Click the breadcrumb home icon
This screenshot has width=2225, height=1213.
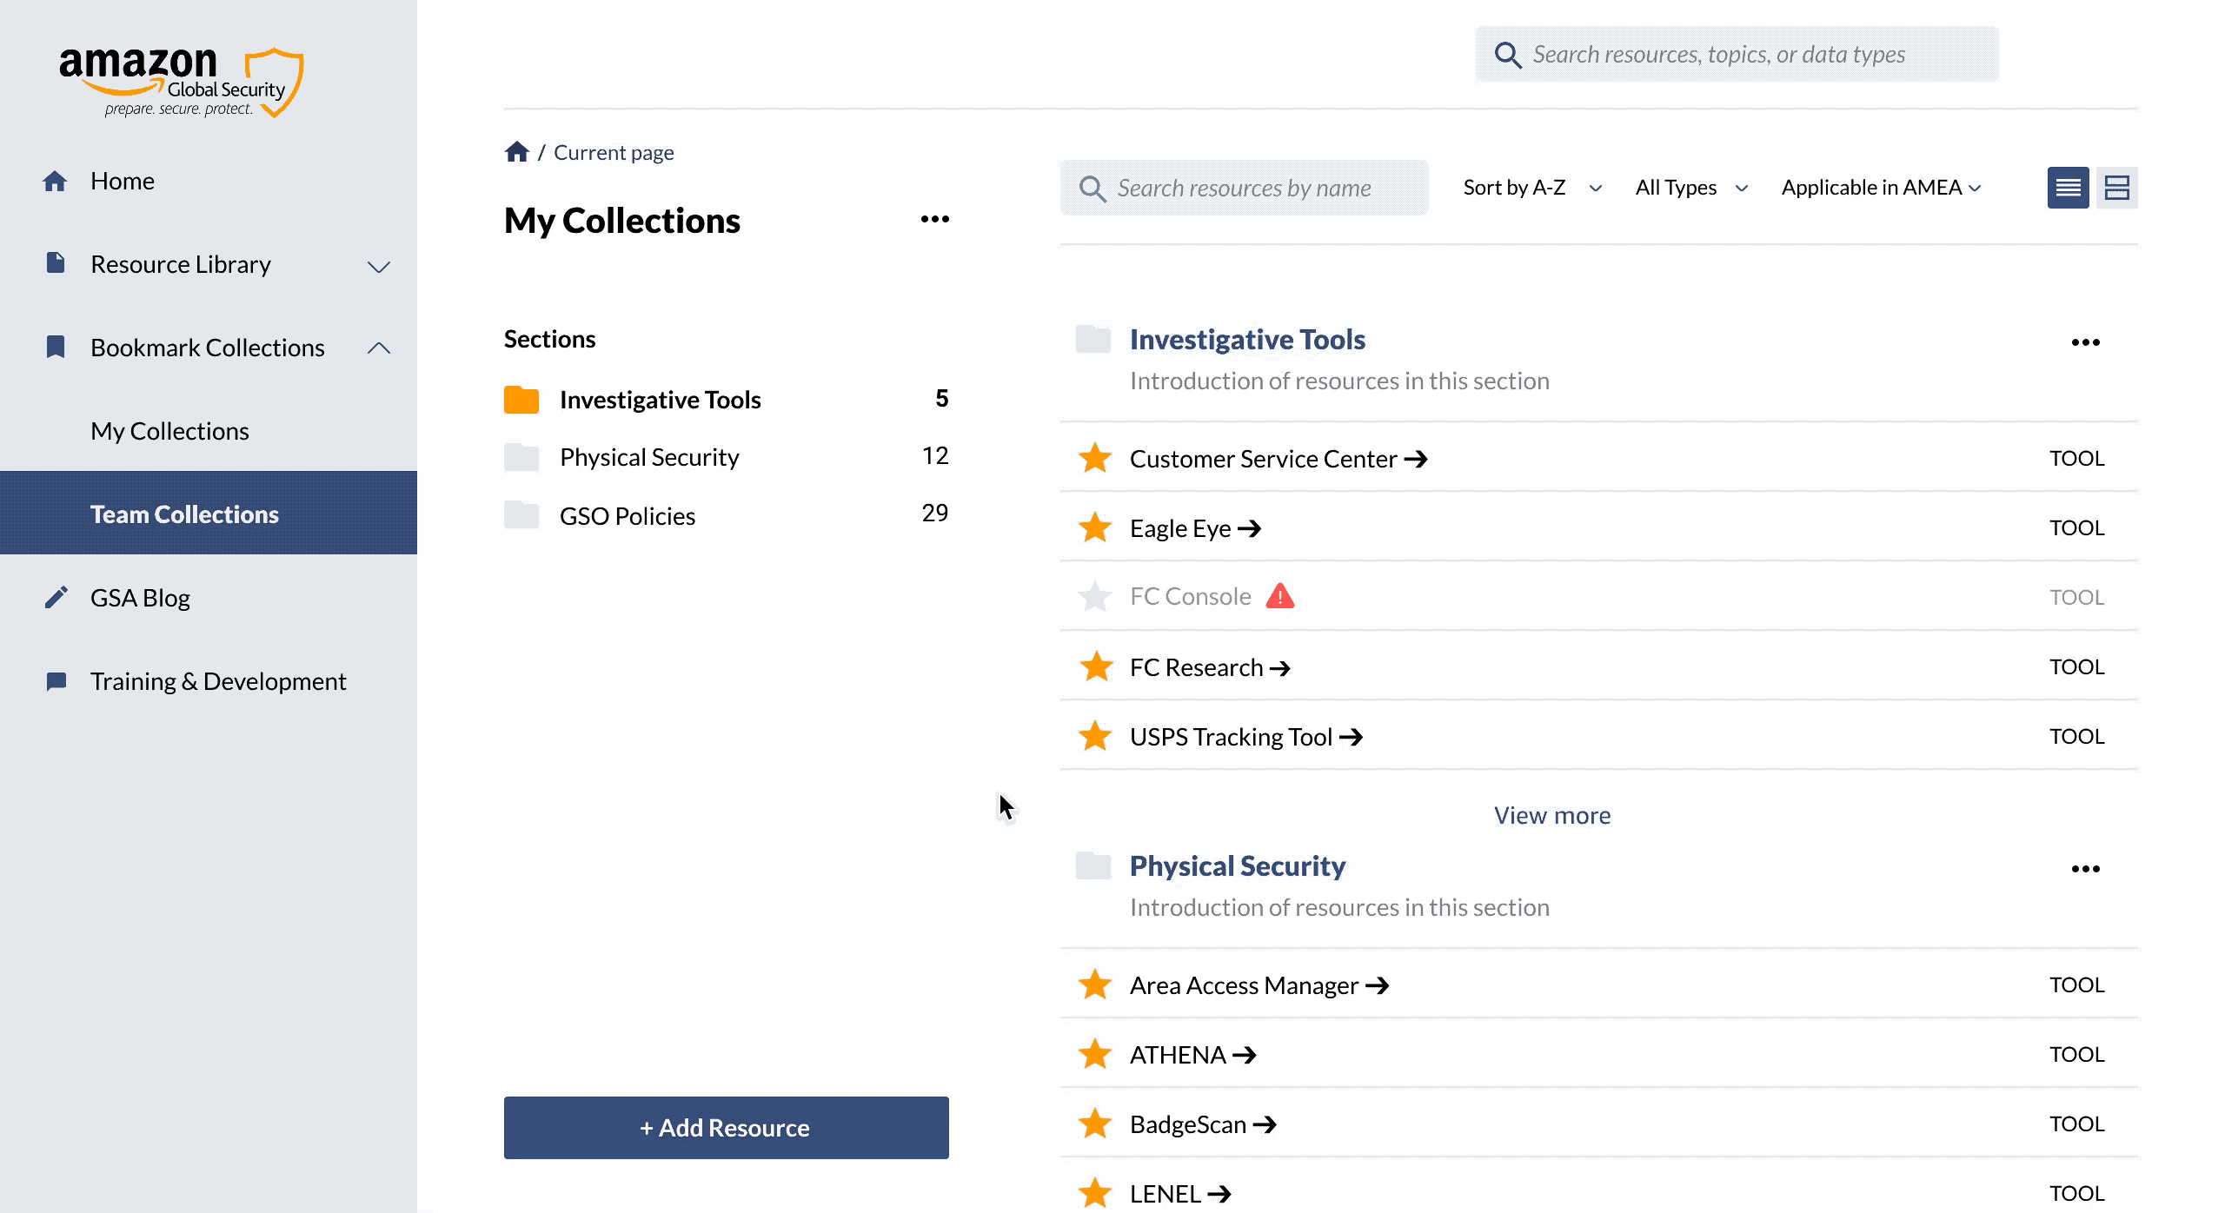pyautogui.click(x=517, y=152)
